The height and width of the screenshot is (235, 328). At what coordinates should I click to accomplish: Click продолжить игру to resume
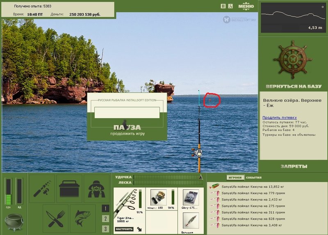pyautogui.click(x=128, y=134)
